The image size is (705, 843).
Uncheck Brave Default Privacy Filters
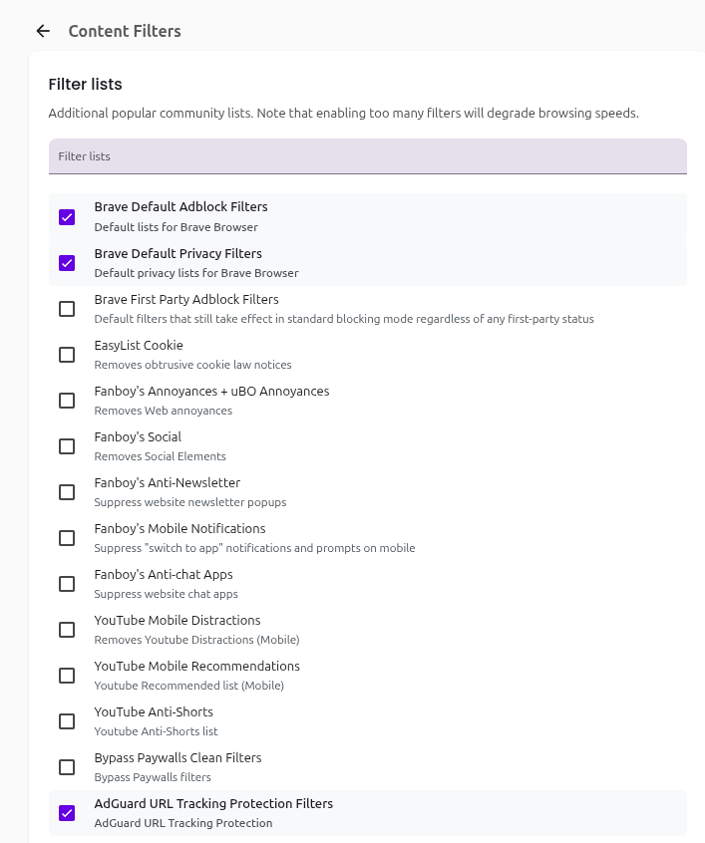coord(67,263)
